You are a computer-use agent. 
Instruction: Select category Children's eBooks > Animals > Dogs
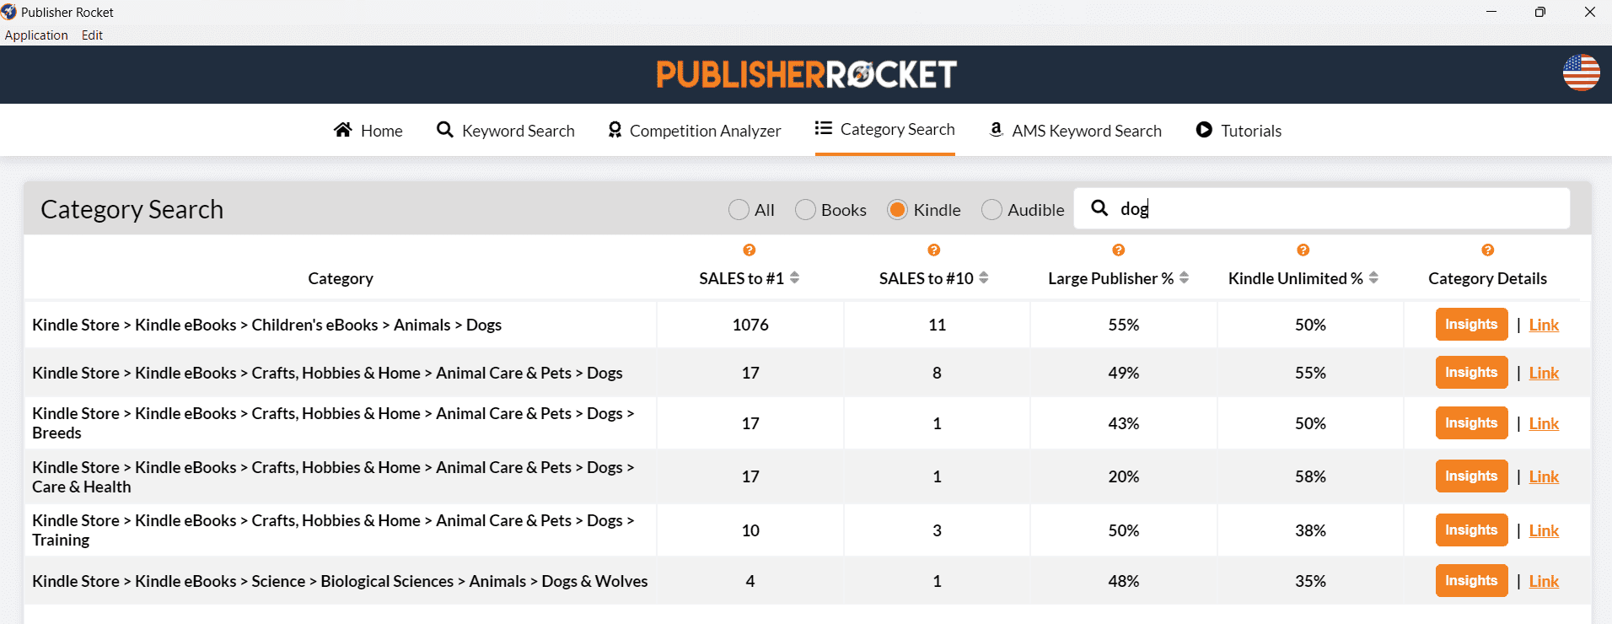(266, 325)
